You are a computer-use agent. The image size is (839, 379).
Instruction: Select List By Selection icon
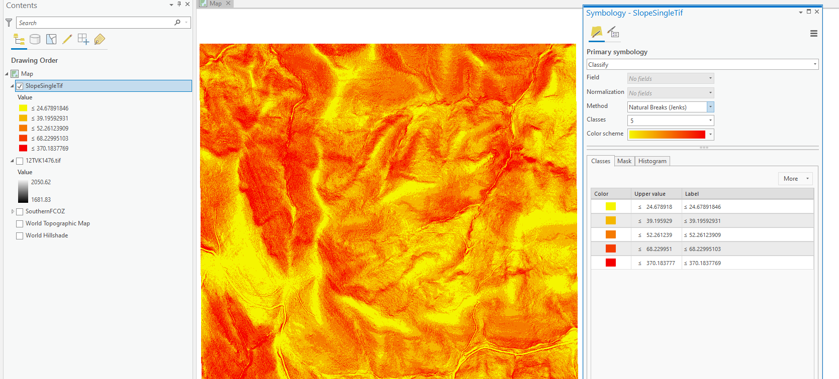[x=51, y=39]
